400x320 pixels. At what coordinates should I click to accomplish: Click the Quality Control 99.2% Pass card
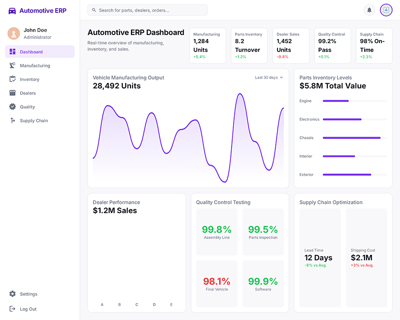pos(332,45)
